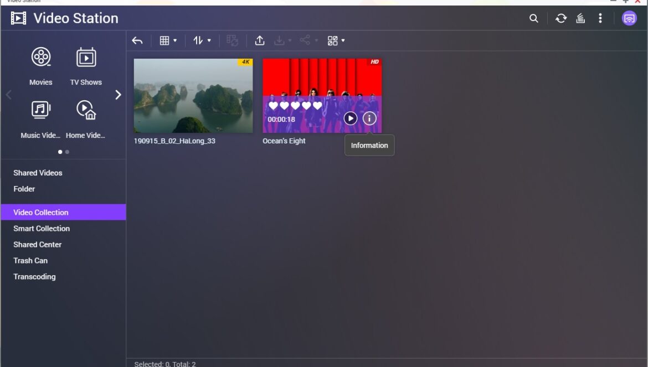Open the share dropdown in toolbar
The image size is (648, 367).
(308, 40)
